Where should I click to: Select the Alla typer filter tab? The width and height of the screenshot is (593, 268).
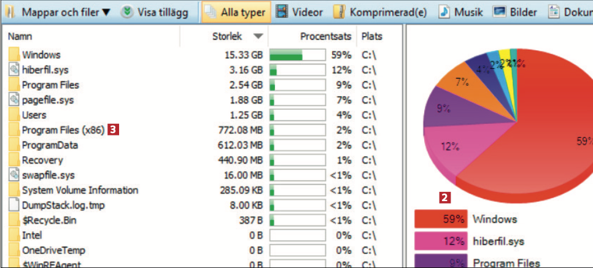[x=236, y=12]
